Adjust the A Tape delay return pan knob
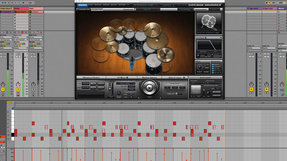 click(251, 84)
